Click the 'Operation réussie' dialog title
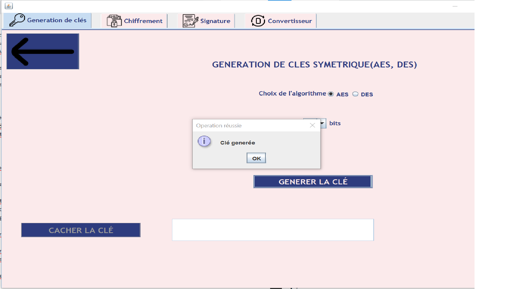The height and width of the screenshot is (289, 513). coord(219,126)
